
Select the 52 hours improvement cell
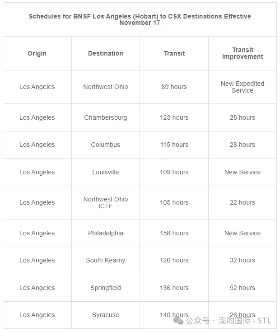(x=243, y=288)
